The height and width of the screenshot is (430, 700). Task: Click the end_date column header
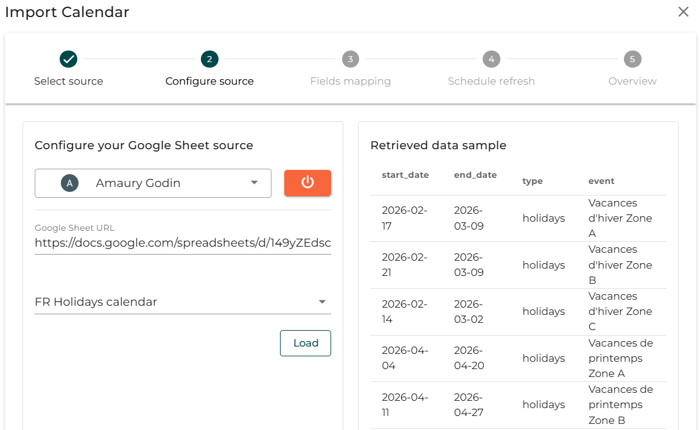click(475, 175)
